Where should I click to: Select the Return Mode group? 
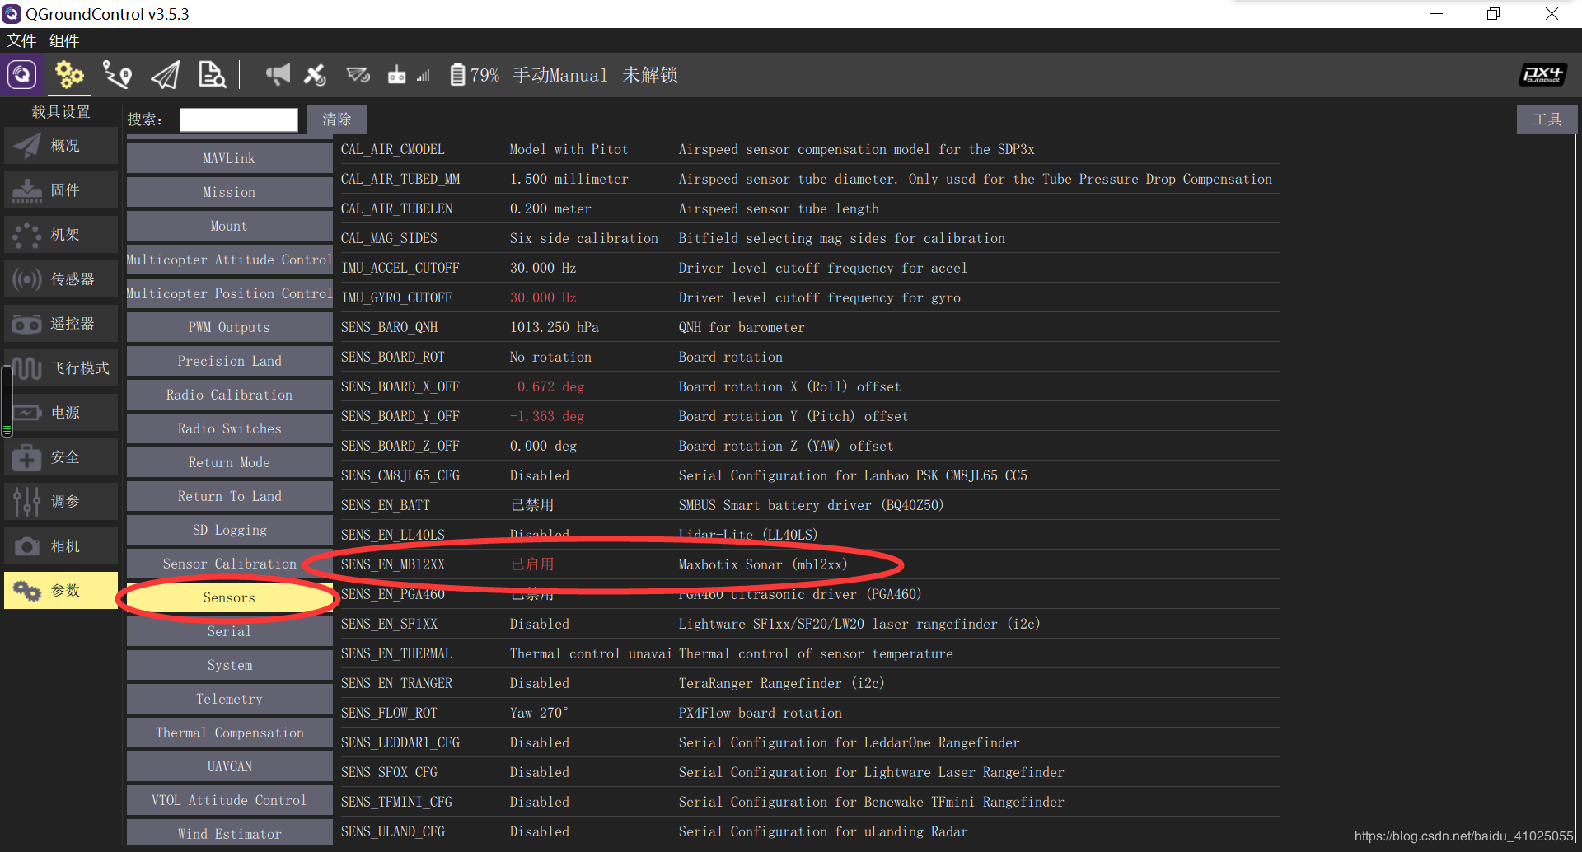click(x=229, y=462)
